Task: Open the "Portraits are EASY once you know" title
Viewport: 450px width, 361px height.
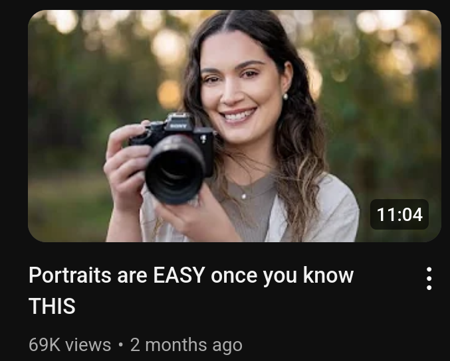Action: tap(191, 275)
